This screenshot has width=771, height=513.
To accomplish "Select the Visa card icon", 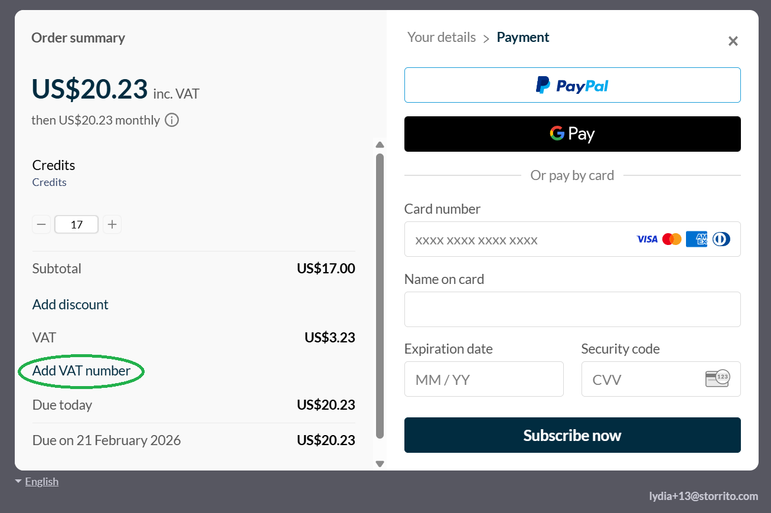I will tap(646, 238).
